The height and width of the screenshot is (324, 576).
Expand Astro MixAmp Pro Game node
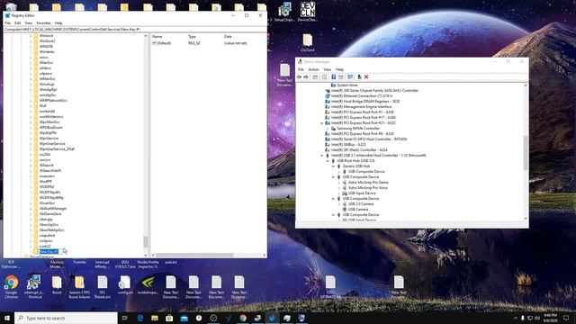tap(339, 183)
